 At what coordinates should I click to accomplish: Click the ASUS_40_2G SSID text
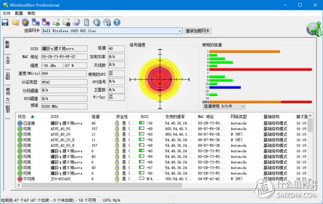pyautogui.click(x=60, y=135)
